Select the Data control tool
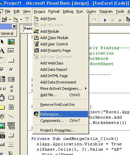Image resolution: width=130 pixels, height=155 pixels. (11, 126)
